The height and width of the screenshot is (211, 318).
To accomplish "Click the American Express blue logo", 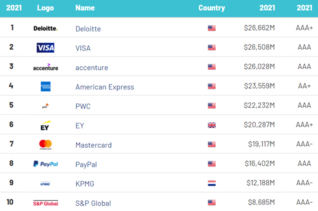I will click(x=46, y=87).
